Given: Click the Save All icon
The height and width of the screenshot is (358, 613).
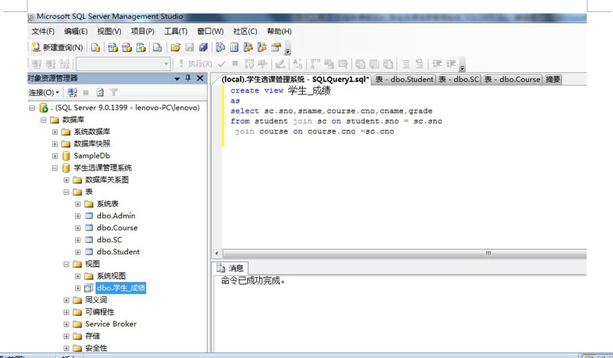Looking at the screenshot, I should [203, 48].
